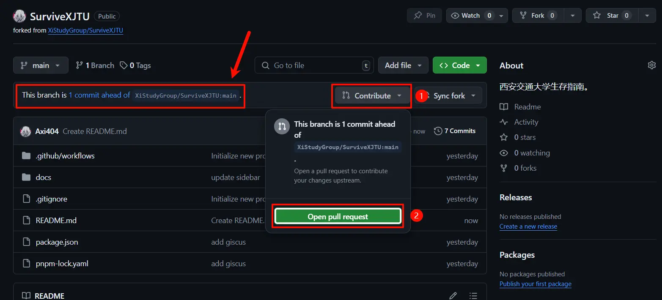The width and height of the screenshot is (662, 300).
Task: Expand the Watch options dropdown arrow
Action: pyautogui.click(x=501, y=16)
